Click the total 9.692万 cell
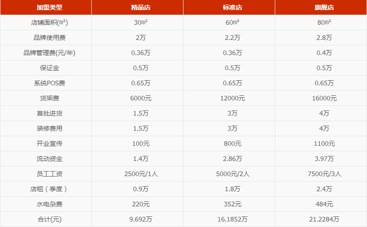 [141, 219]
